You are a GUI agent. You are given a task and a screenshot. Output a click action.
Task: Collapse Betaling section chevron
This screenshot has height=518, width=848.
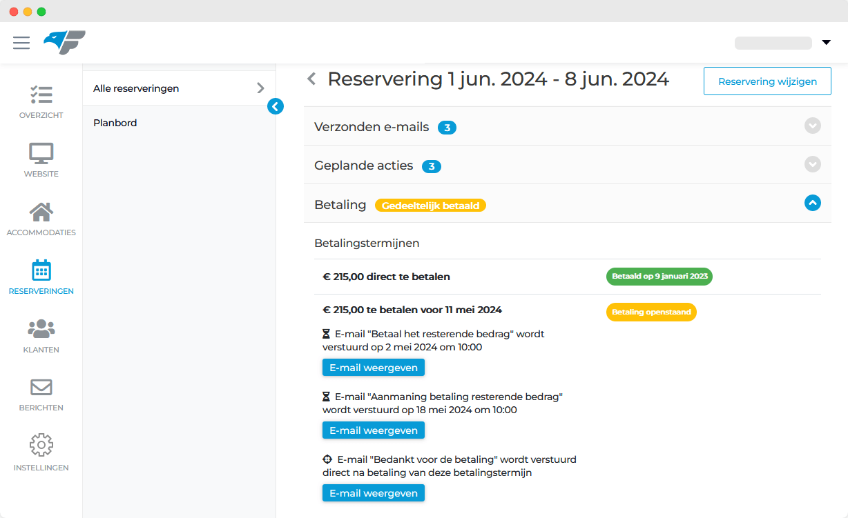pos(813,203)
